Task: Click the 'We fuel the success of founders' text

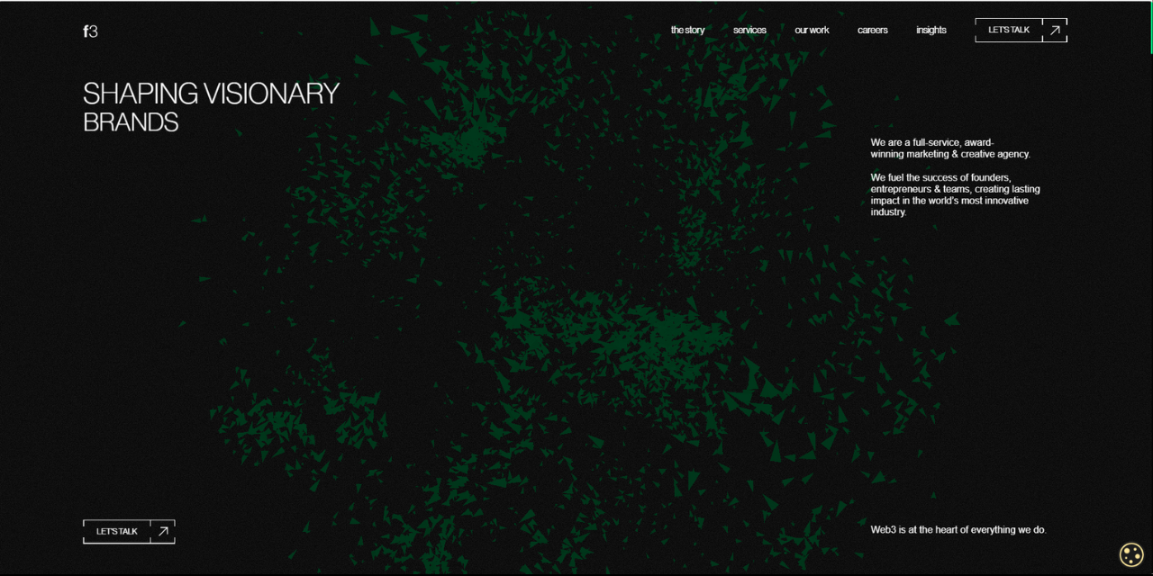Action: (955, 194)
